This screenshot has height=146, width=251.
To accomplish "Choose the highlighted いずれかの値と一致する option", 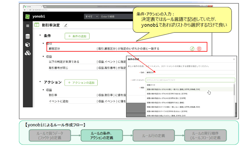I will [190, 89].
